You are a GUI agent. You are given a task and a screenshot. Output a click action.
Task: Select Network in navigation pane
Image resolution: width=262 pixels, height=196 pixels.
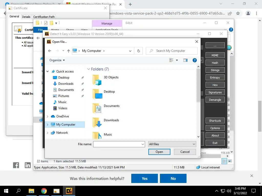pyautogui.click(x=62, y=133)
